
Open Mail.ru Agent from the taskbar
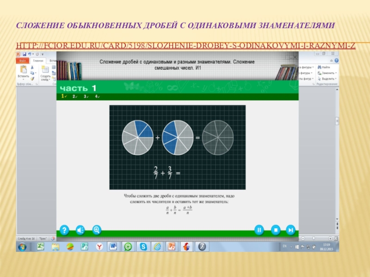[x=128, y=247]
